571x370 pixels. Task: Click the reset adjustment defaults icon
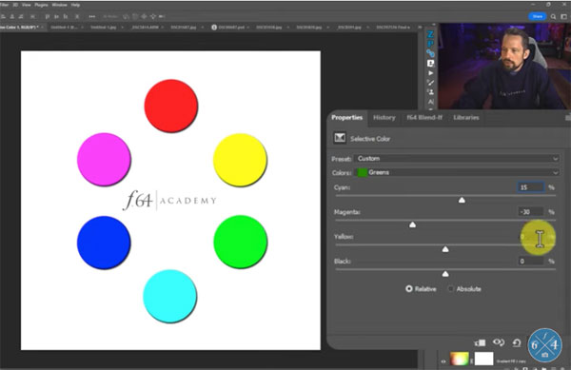point(517,342)
